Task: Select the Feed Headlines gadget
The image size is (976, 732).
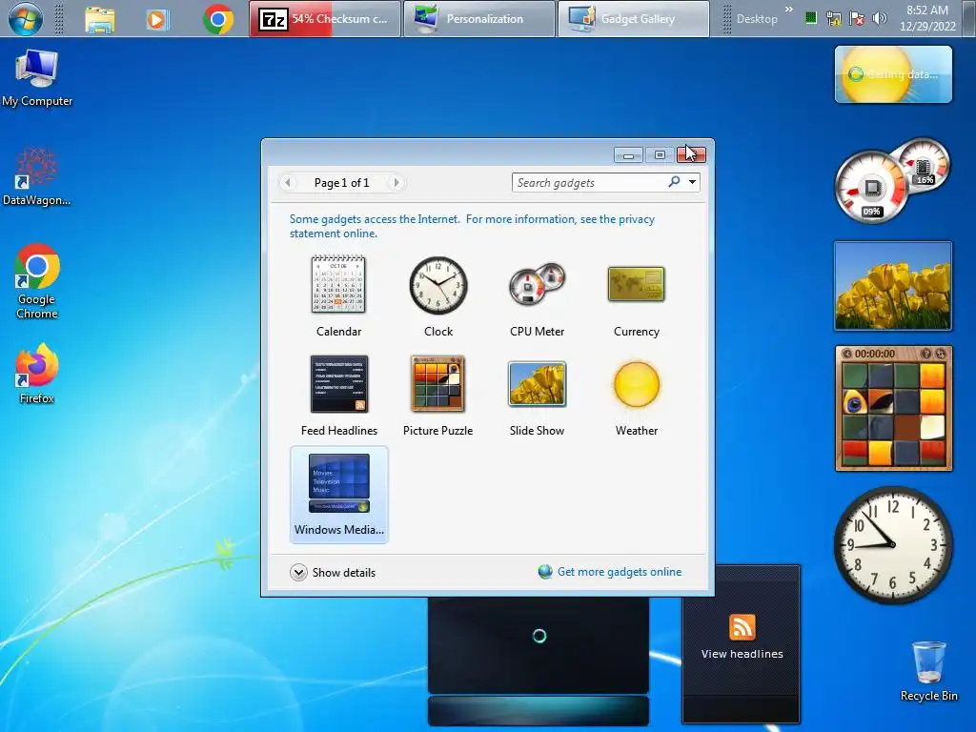Action: click(x=338, y=396)
